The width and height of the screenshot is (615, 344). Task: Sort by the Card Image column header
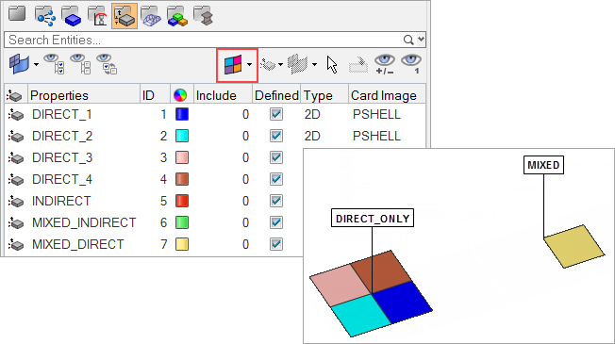tap(384, 95)
